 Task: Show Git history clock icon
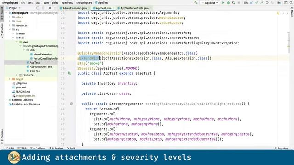click(267, 3)
